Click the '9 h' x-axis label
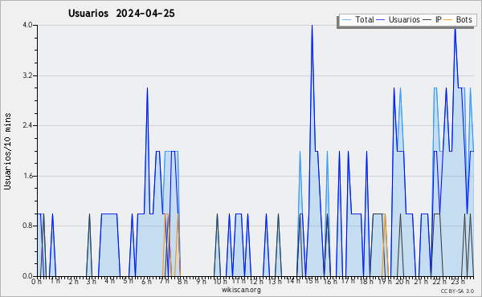 [x=202, y=282]
